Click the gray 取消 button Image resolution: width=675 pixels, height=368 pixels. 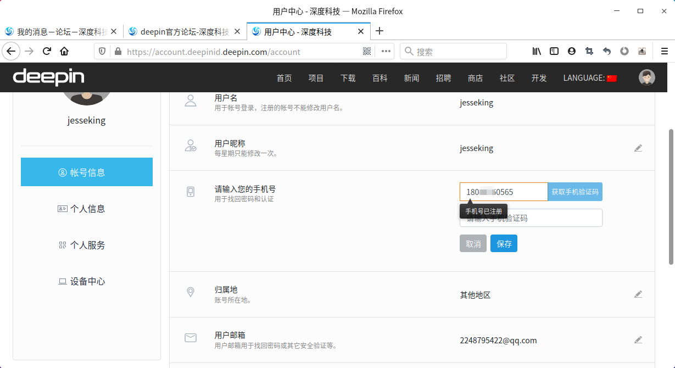pos(473,244)
